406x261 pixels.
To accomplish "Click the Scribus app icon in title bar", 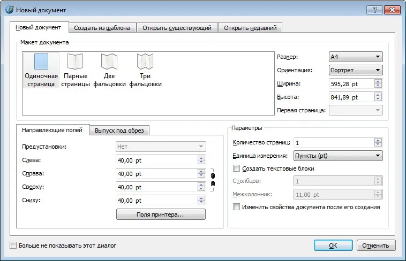I will (10, 10).
